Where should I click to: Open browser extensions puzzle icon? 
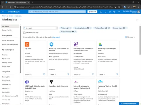[129, 7]
